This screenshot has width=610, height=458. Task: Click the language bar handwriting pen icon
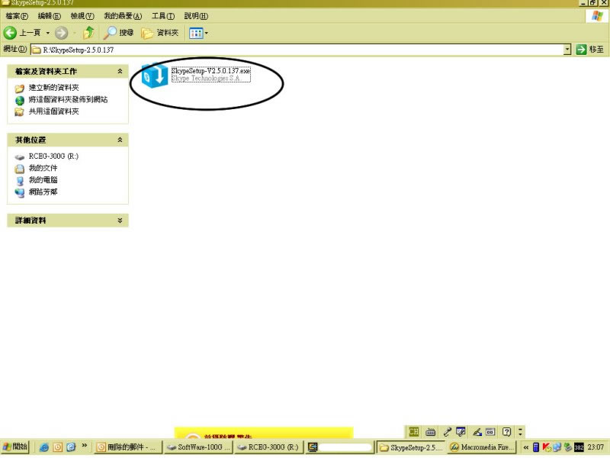477,431
